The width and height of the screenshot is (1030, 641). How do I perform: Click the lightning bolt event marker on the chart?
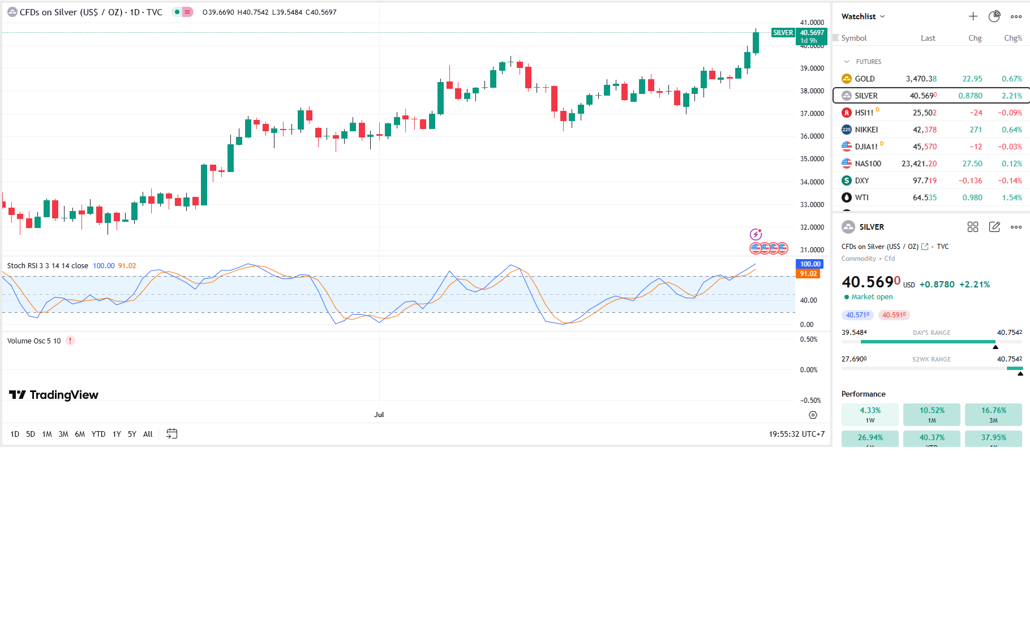(756, 234)
